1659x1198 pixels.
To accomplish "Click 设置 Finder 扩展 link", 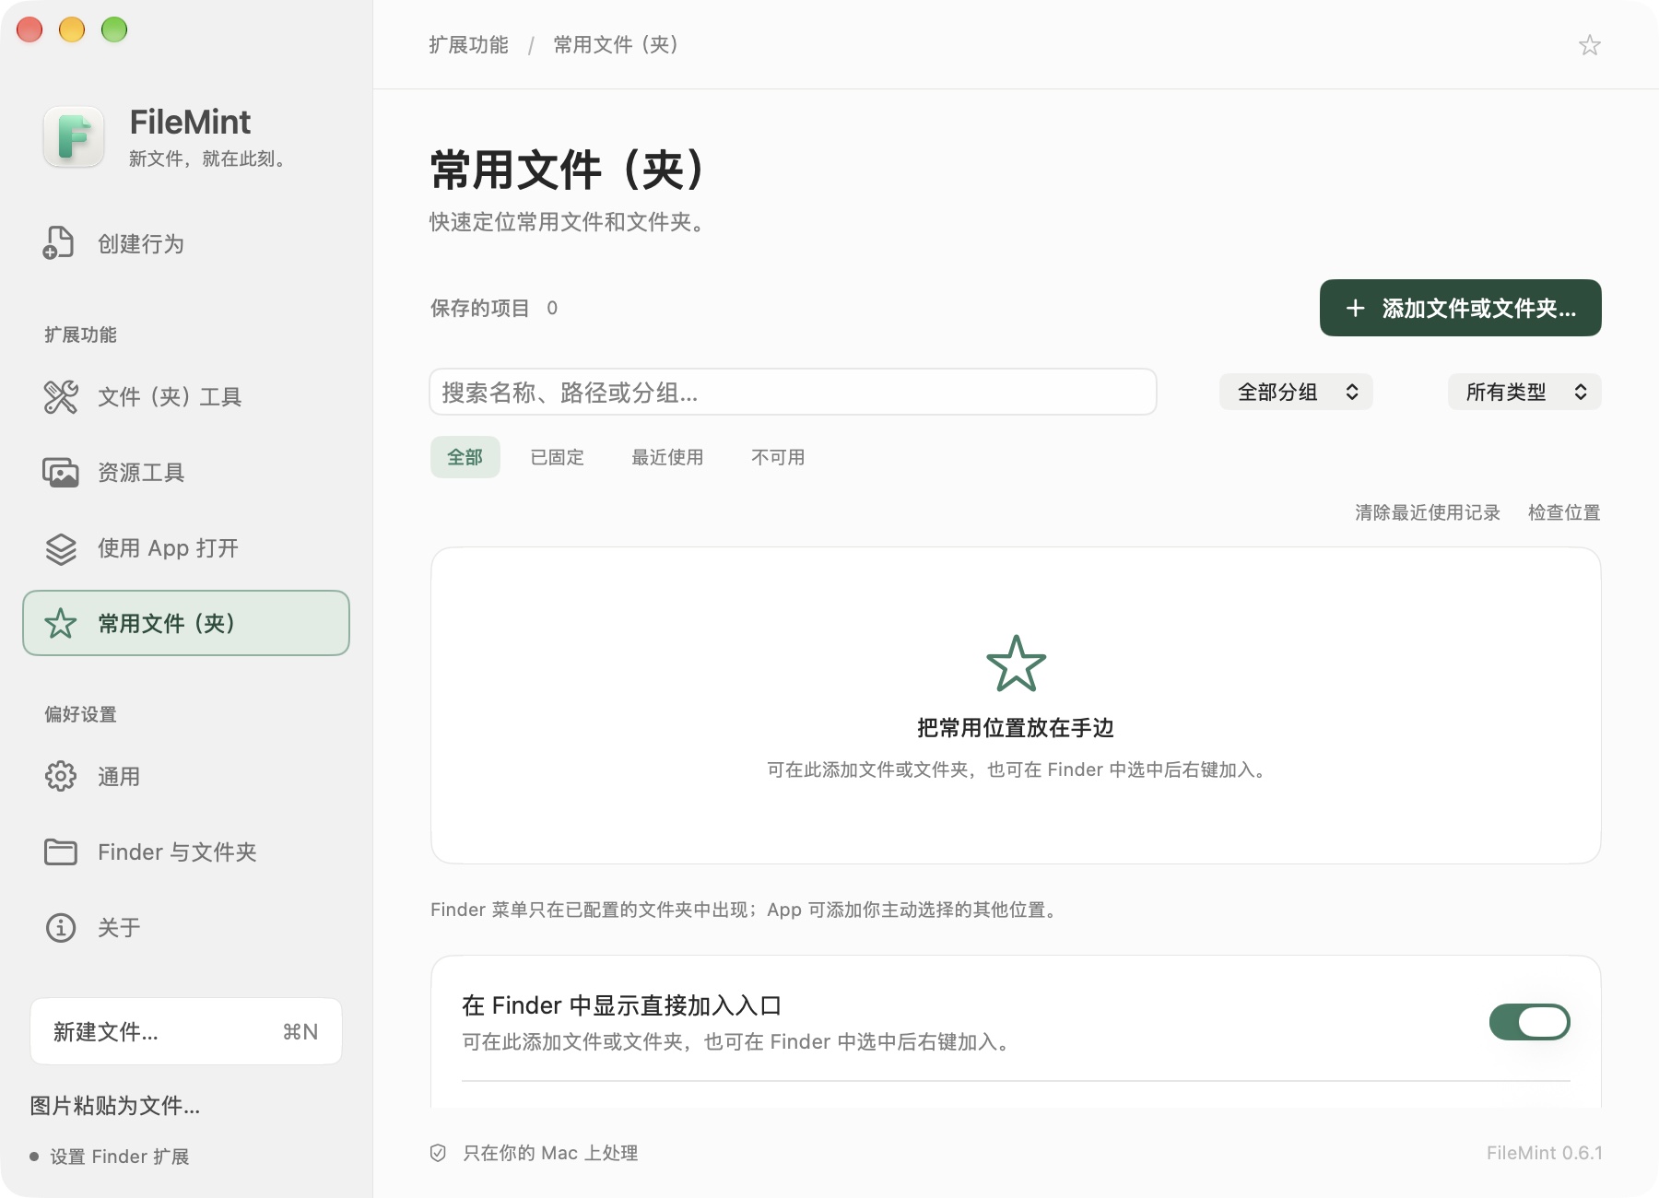I will tap(120, 1157).
